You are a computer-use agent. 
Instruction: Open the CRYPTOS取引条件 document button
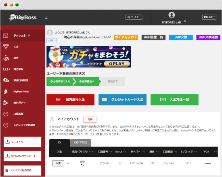pyautogui.click(x=23, y=171)
